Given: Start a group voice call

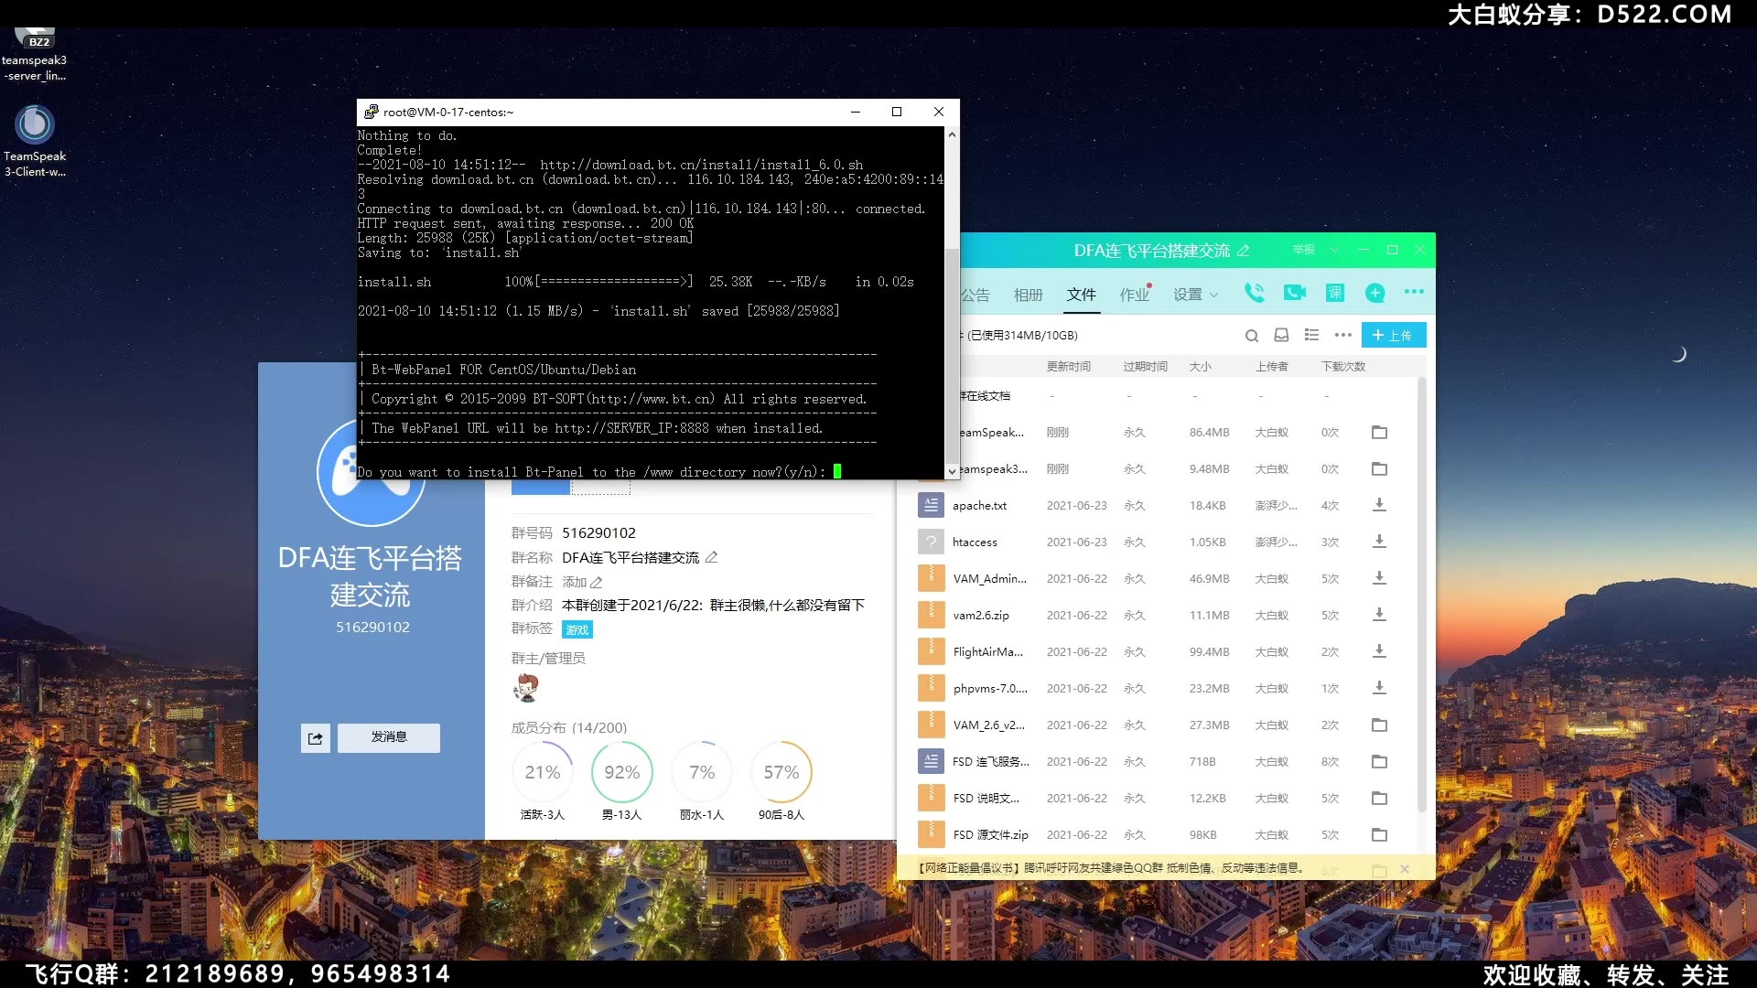Looking at the screenshot, I should click(1254, 293).
